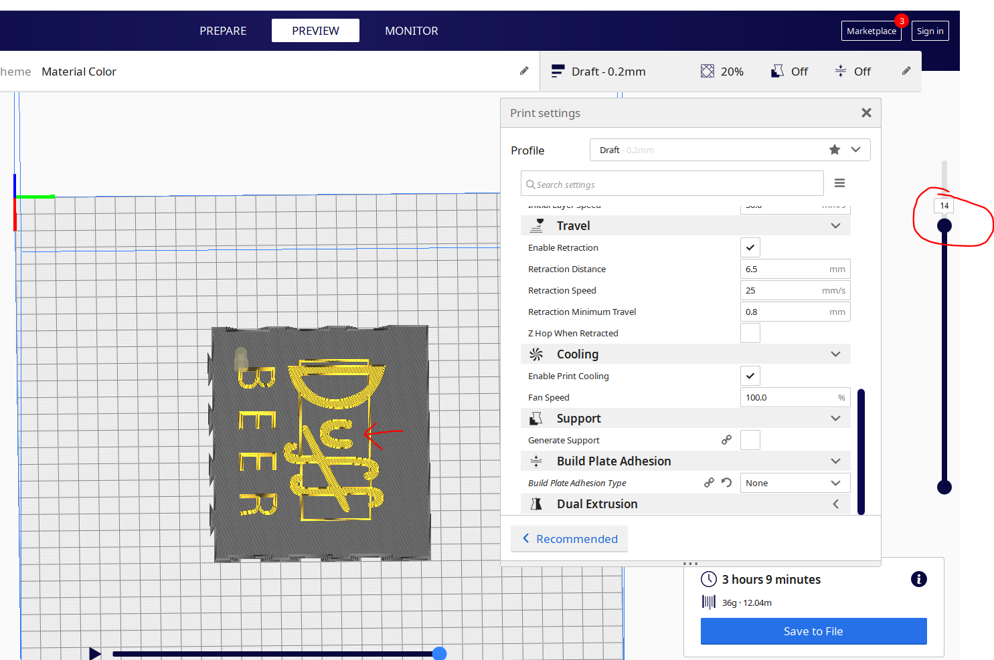Click the settings panel scrollbar
Image resolution: width=994 pixels, height=660 pixels.
(x=861, y=452)
